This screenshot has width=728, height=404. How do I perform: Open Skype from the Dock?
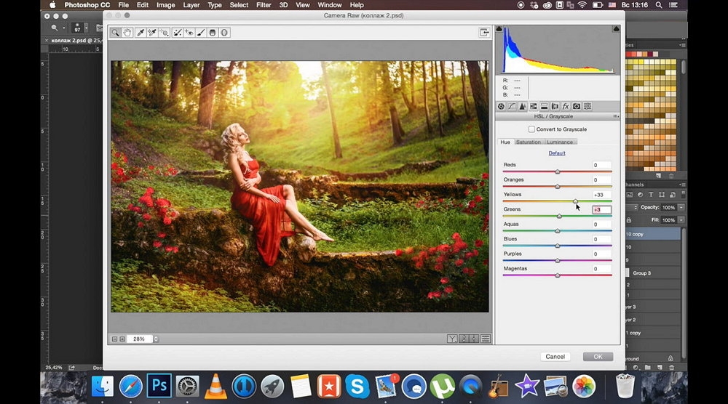click(x=357, y=386)
